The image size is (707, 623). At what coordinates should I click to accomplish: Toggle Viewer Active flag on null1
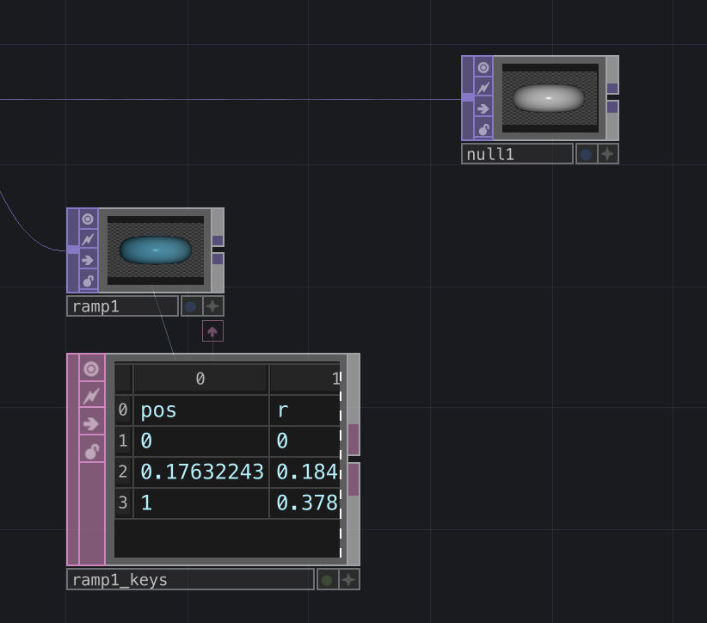(x=483, y=68)
